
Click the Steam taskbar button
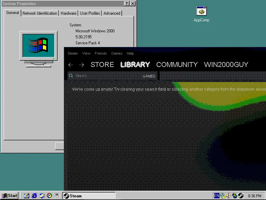89,196
